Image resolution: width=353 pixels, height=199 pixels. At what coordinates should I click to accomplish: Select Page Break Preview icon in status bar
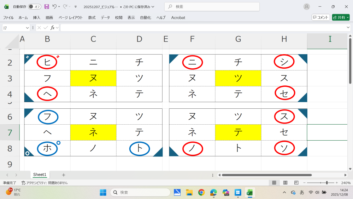[x=296, y=183]
